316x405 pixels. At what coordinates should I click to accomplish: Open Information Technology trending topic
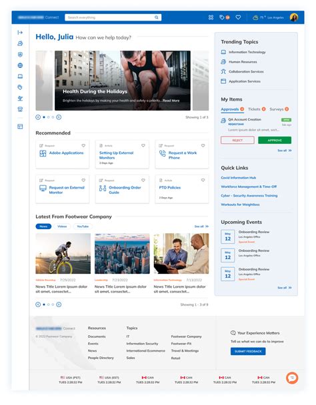tap(243, 52)
